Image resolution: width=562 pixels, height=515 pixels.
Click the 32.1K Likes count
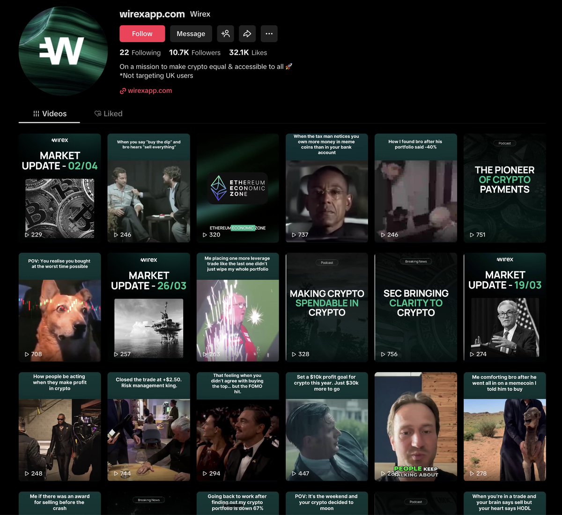(248, 52)
